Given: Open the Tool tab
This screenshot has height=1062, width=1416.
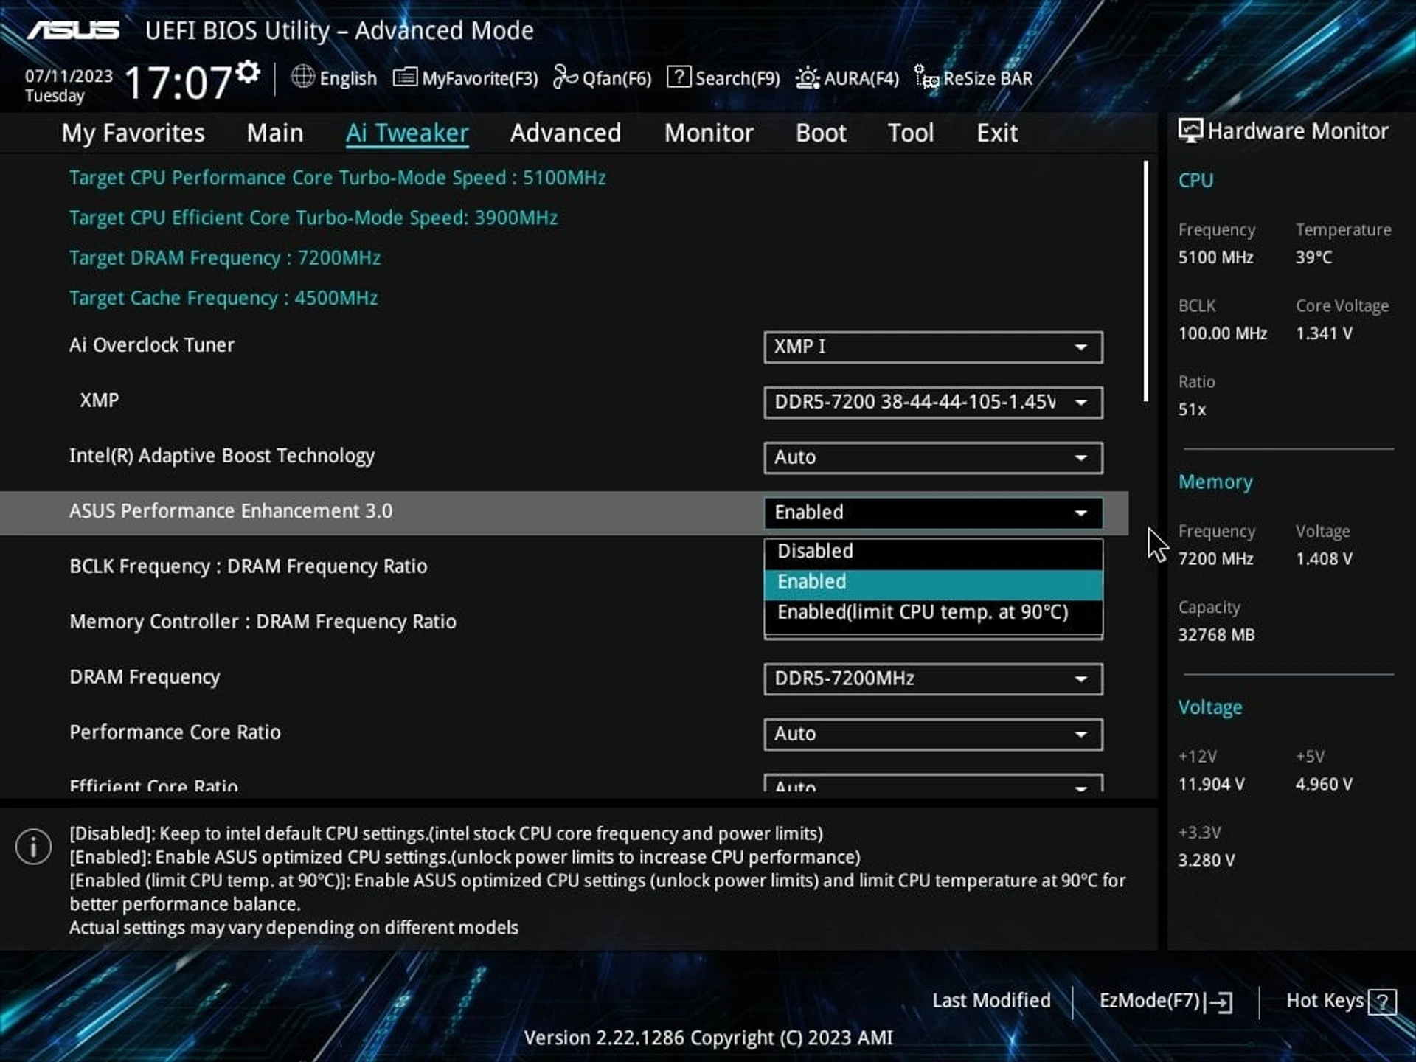Looking at the screenshot, I should (911, 133).
